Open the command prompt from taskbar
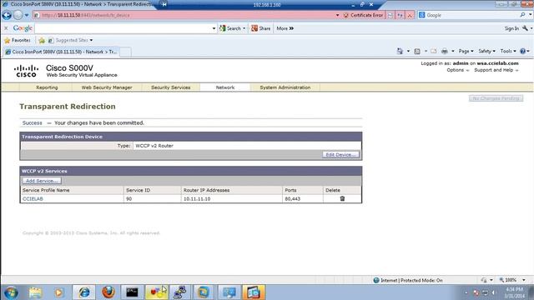The image size is (534, 300). (x=132, y=292)
